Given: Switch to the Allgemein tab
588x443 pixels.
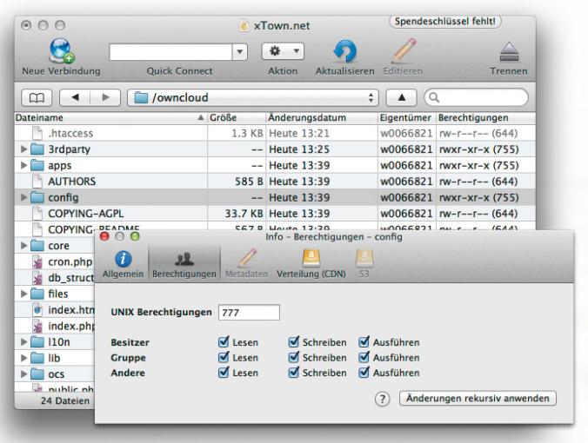Looking at the screenshot, I should click(123, 264).
